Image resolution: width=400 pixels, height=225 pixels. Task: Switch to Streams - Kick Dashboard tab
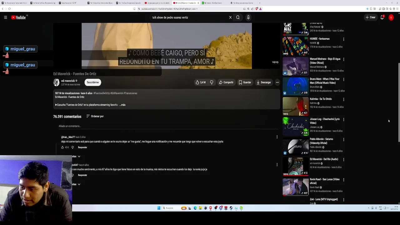click(x=214, y=3)
